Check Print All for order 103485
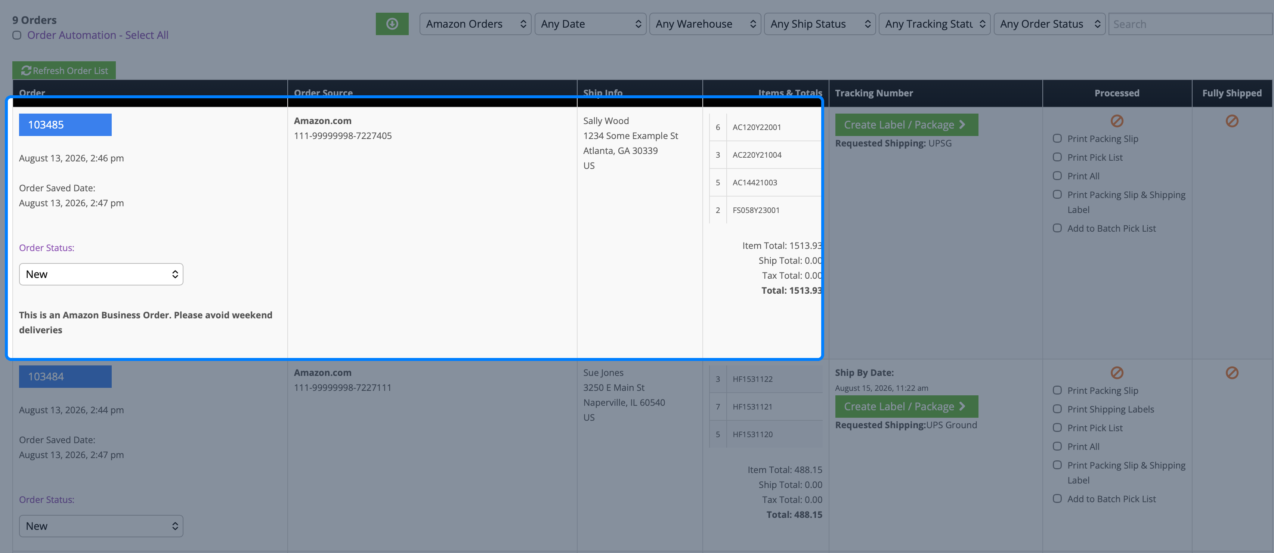Image resolution: width=1274 pixels, height=553 pixels. (1057, 176)
